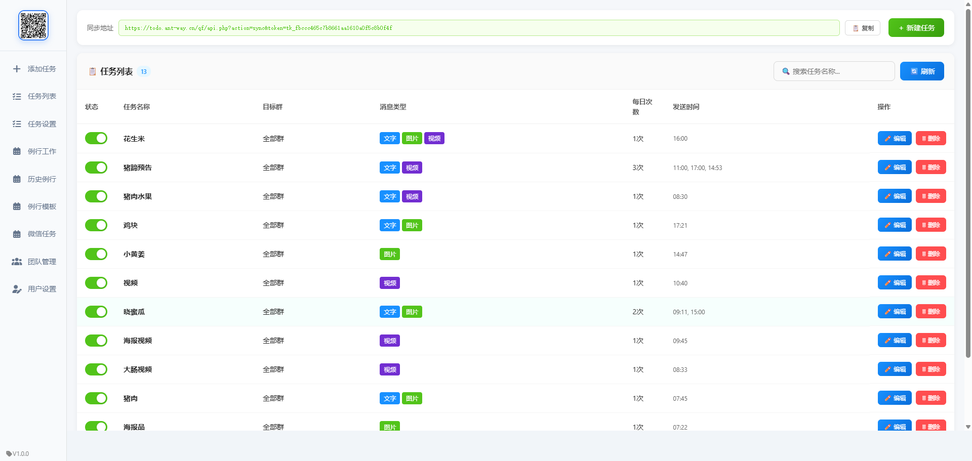The image size is (972, 461).
Task: Click the calendar icon beside 例行工作
Action: [17, 151]
